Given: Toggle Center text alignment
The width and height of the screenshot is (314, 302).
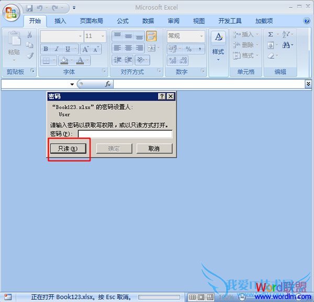Looking at the screenshot, I should [x=128, y=48].
